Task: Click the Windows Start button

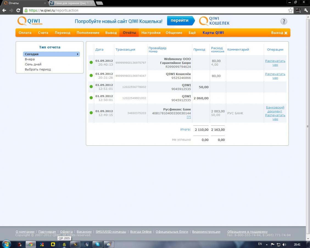Action: (6, 244)
